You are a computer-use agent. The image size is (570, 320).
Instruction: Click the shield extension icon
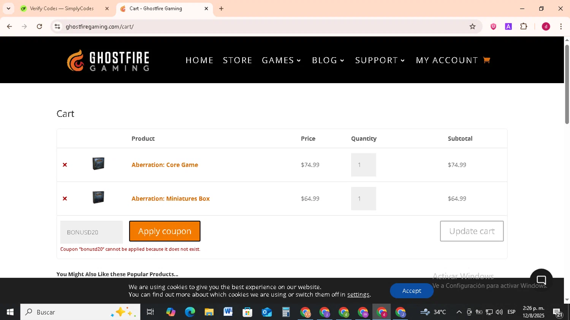tap(493, 27)
